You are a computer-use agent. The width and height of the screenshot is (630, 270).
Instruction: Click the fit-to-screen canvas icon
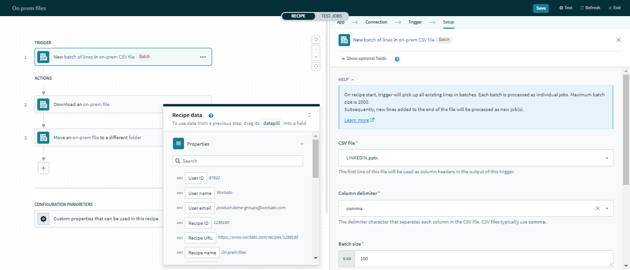[x=316, y=66]
